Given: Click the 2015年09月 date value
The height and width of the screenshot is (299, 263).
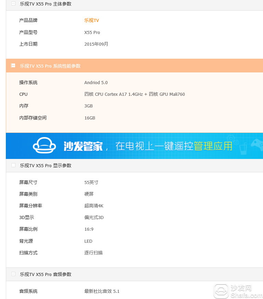Looking at the screenshot, I should [x=96, y=44].
